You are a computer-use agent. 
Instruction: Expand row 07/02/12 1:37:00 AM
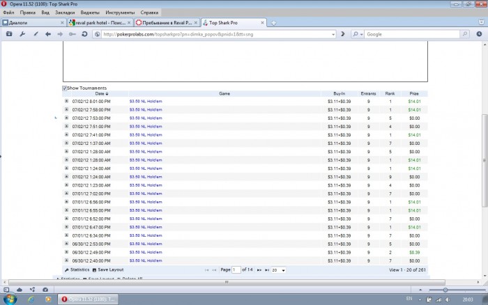(66, 143)
